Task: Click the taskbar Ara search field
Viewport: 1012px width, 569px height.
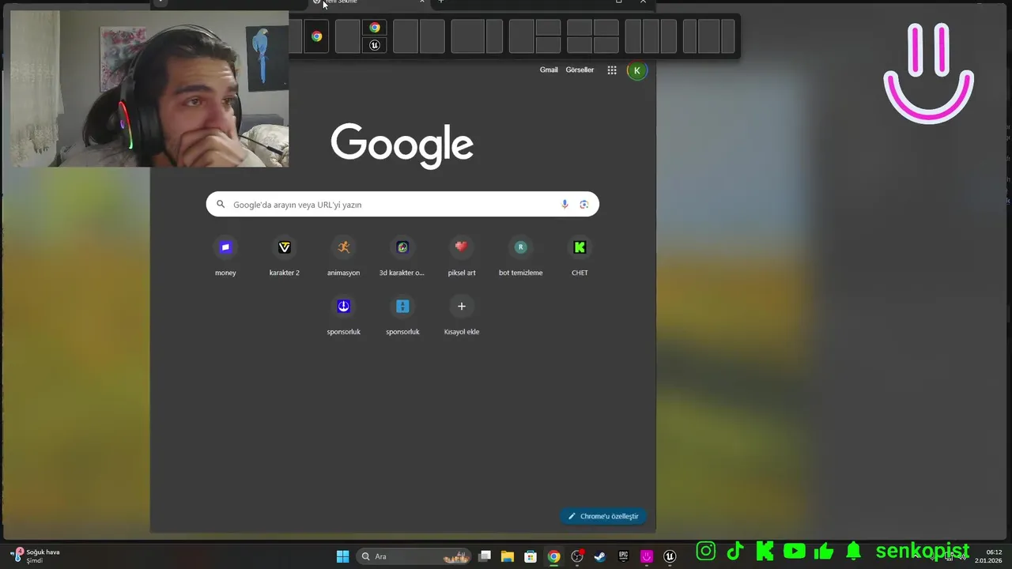Action: click(413, 556)
